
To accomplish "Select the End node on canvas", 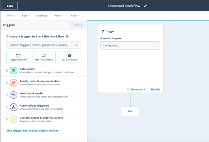I will tap(130, 111).
